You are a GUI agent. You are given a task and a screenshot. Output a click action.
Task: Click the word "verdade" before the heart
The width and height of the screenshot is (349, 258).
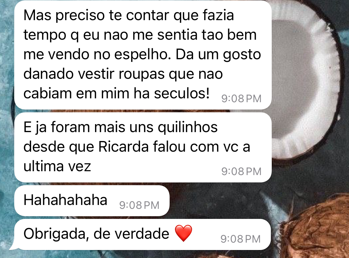pos(131,234)
